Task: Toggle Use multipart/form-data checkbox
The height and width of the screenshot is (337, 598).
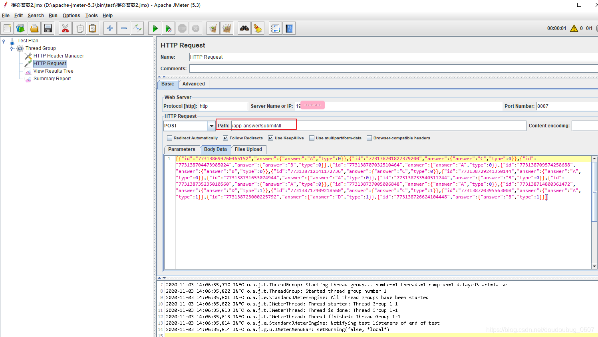Action: 312,138
